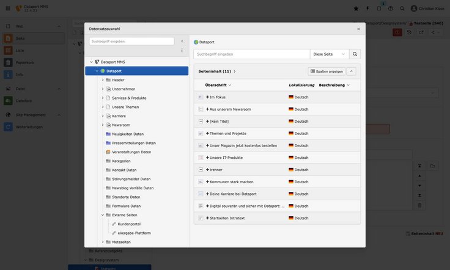Open the Diese Seite search scope dropdown

click(x=329, y=54)
